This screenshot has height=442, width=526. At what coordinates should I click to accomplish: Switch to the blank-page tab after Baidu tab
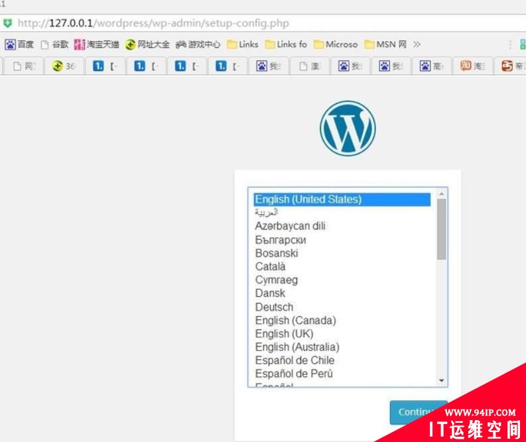[x=310, y=66]
